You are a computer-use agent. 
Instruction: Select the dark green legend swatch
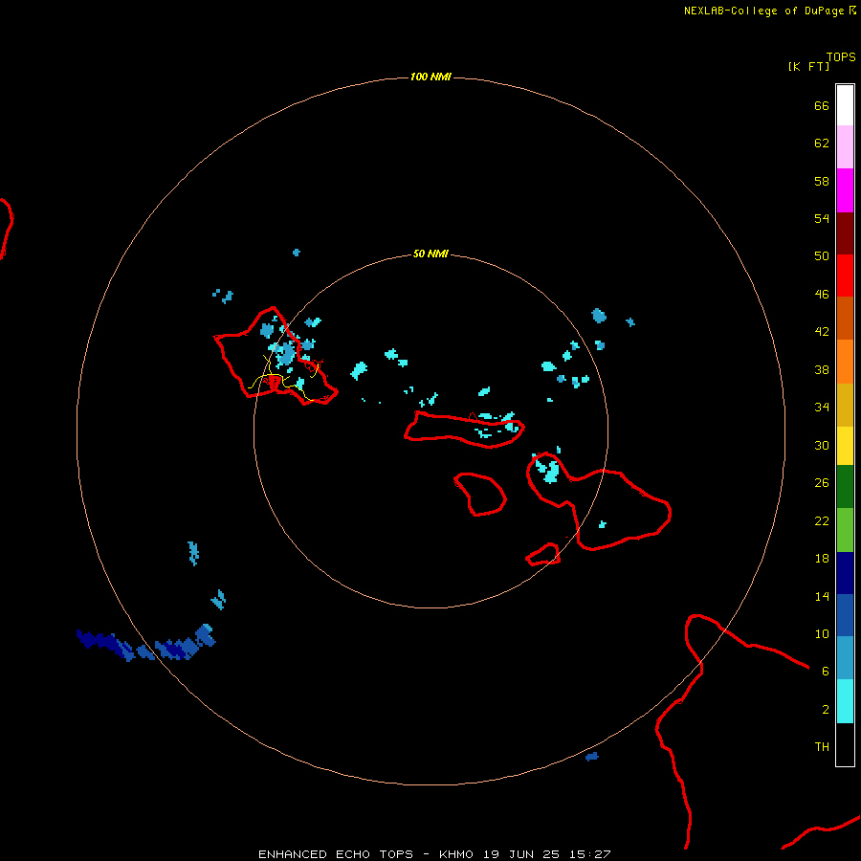click(x=845, y=487)
